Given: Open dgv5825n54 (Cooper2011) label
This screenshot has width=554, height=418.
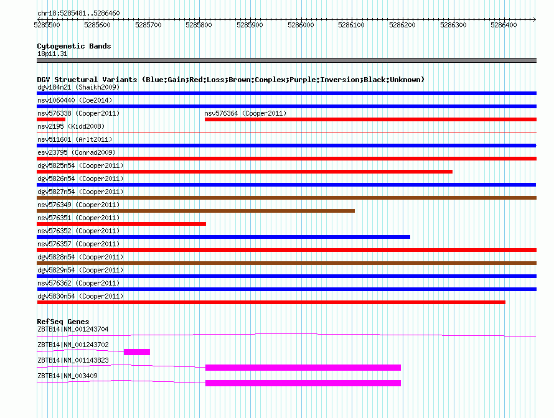Looking at the screenshot, I should pos(80,165).
